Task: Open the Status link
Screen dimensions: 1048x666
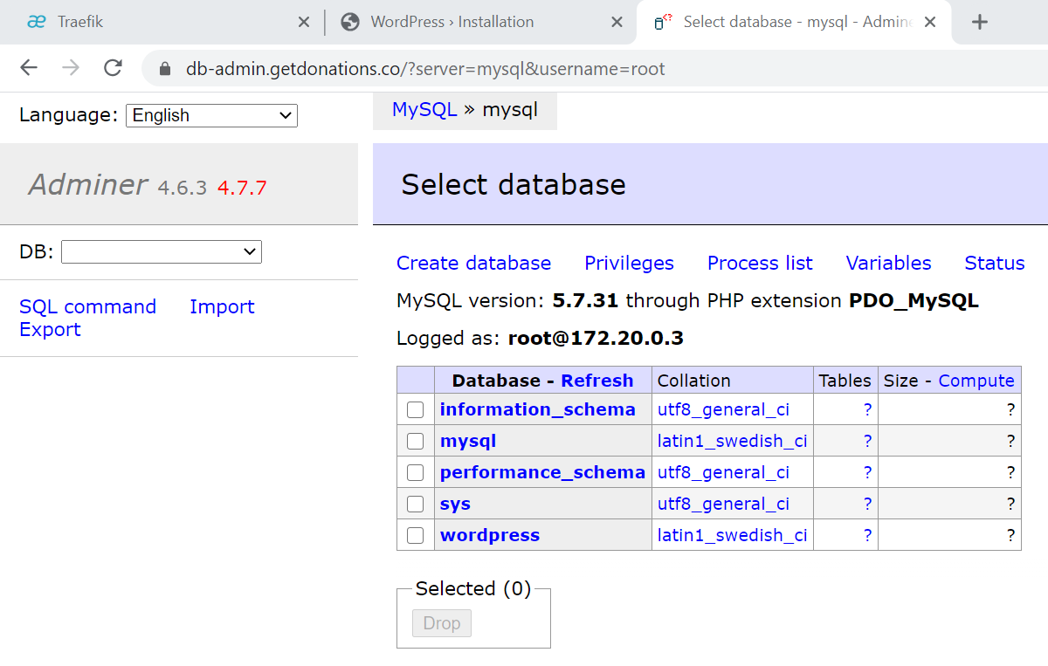Action: click(x=995, y=264)
